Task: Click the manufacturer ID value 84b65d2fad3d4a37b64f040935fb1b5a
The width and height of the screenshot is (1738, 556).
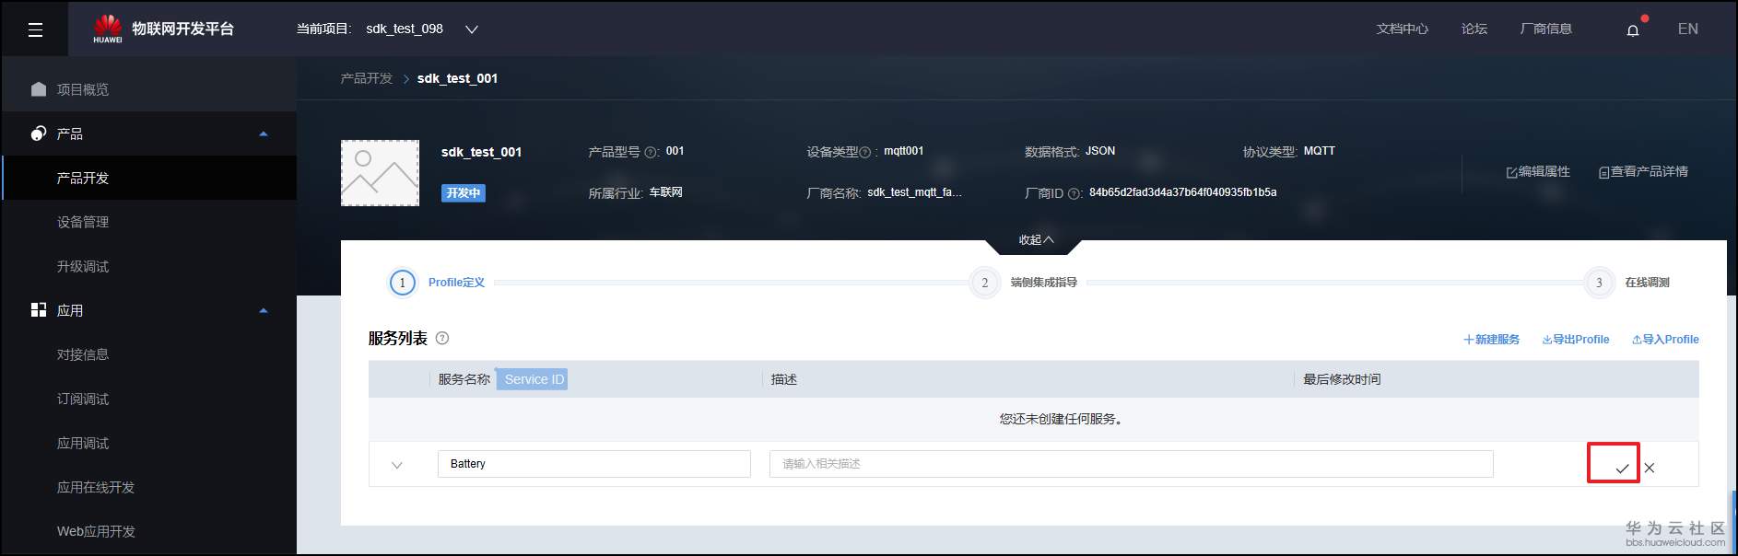Action: [x=1182, y=192]
